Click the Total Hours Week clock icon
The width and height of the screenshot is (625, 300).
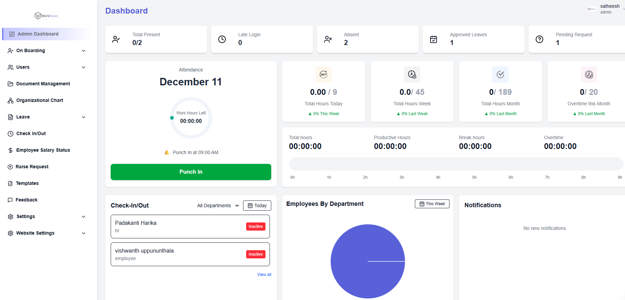coord(412,74)
